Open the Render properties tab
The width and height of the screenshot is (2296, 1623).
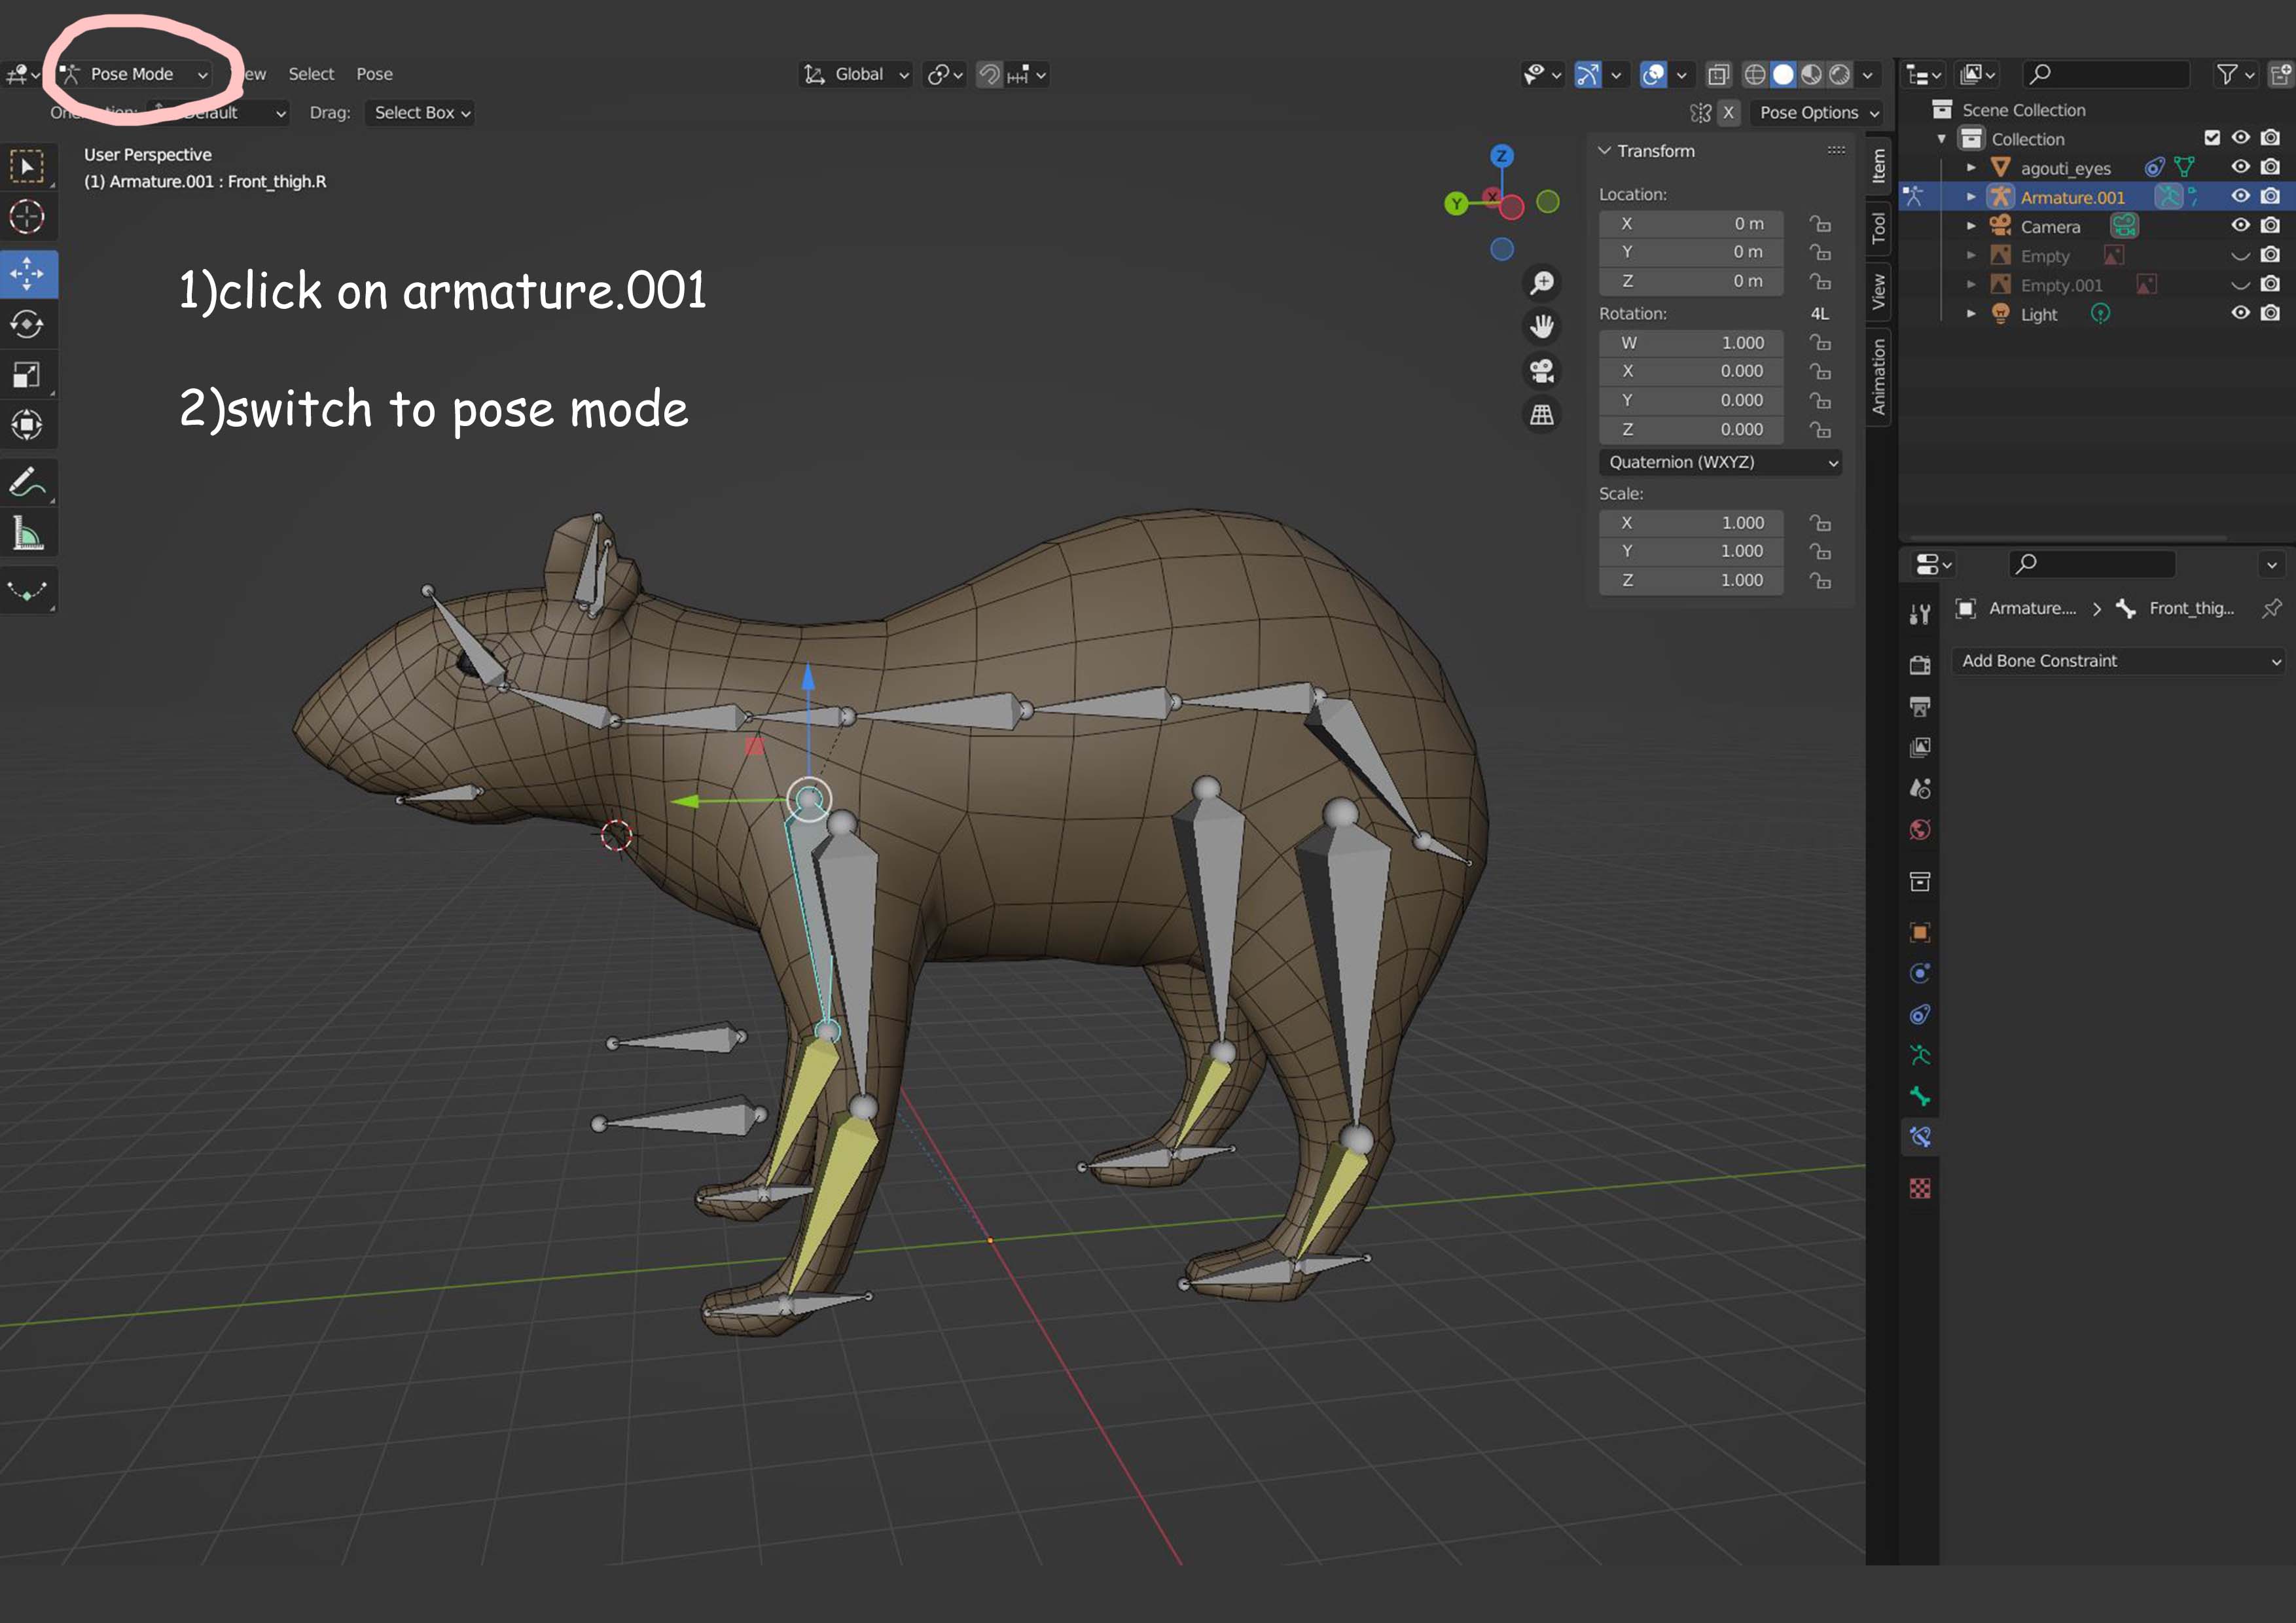[x=1919, y=665]
